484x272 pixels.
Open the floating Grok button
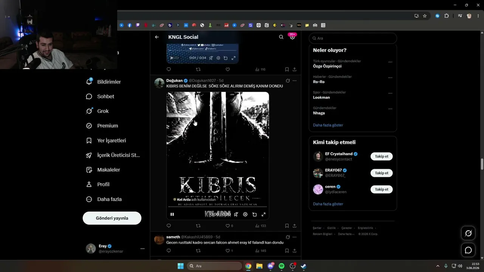point(468,233)
